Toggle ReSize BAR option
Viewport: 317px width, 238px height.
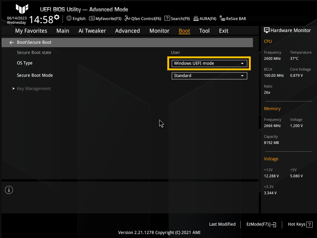(x=233, y=18)
